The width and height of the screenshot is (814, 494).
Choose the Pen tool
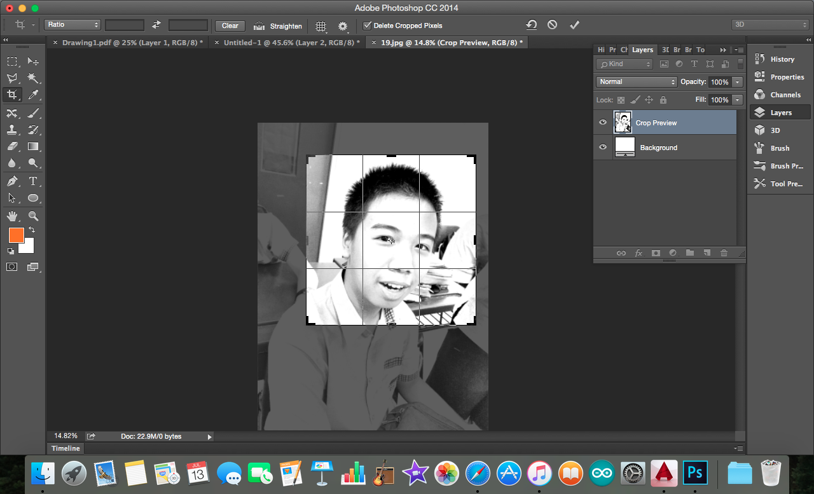(12, 181)
